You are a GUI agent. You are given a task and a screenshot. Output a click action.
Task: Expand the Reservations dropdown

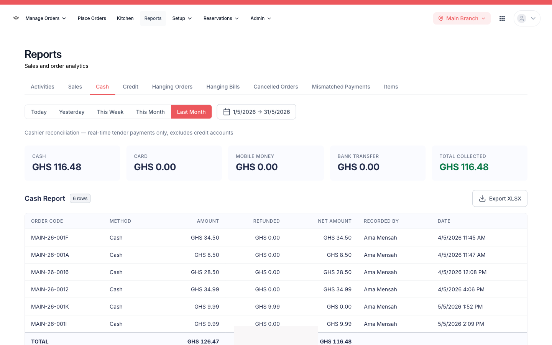pos(221,18)
